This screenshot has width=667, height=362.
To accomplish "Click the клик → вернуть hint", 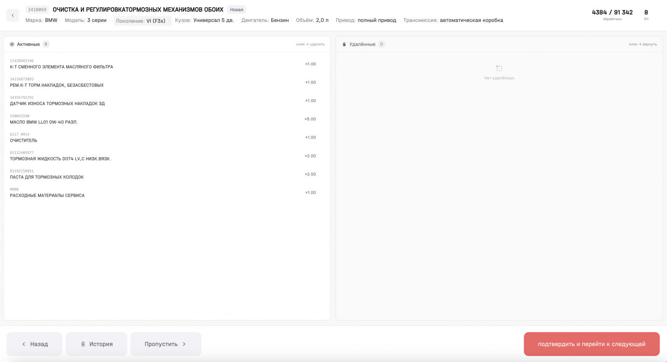I will point(643,44).
